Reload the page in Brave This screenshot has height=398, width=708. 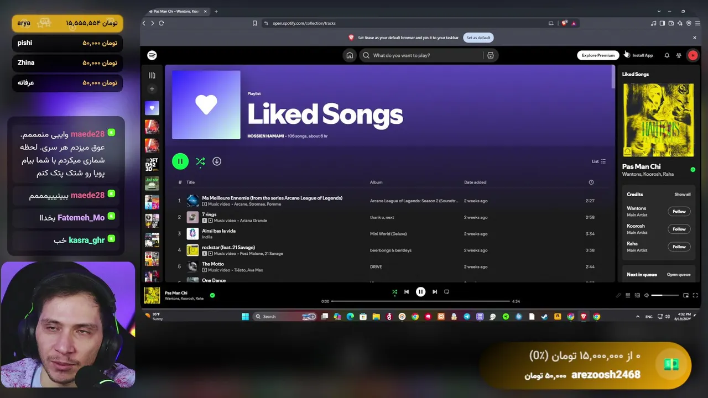(162, 23)
